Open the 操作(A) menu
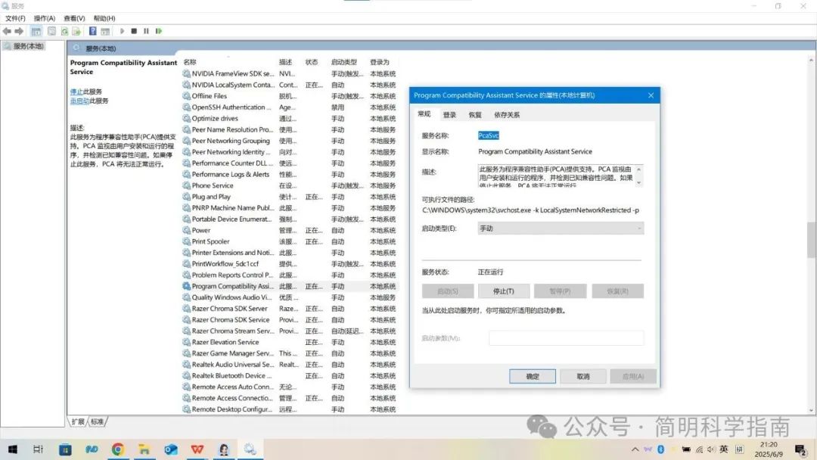817x460 pixels. click(x=44, y=18)
